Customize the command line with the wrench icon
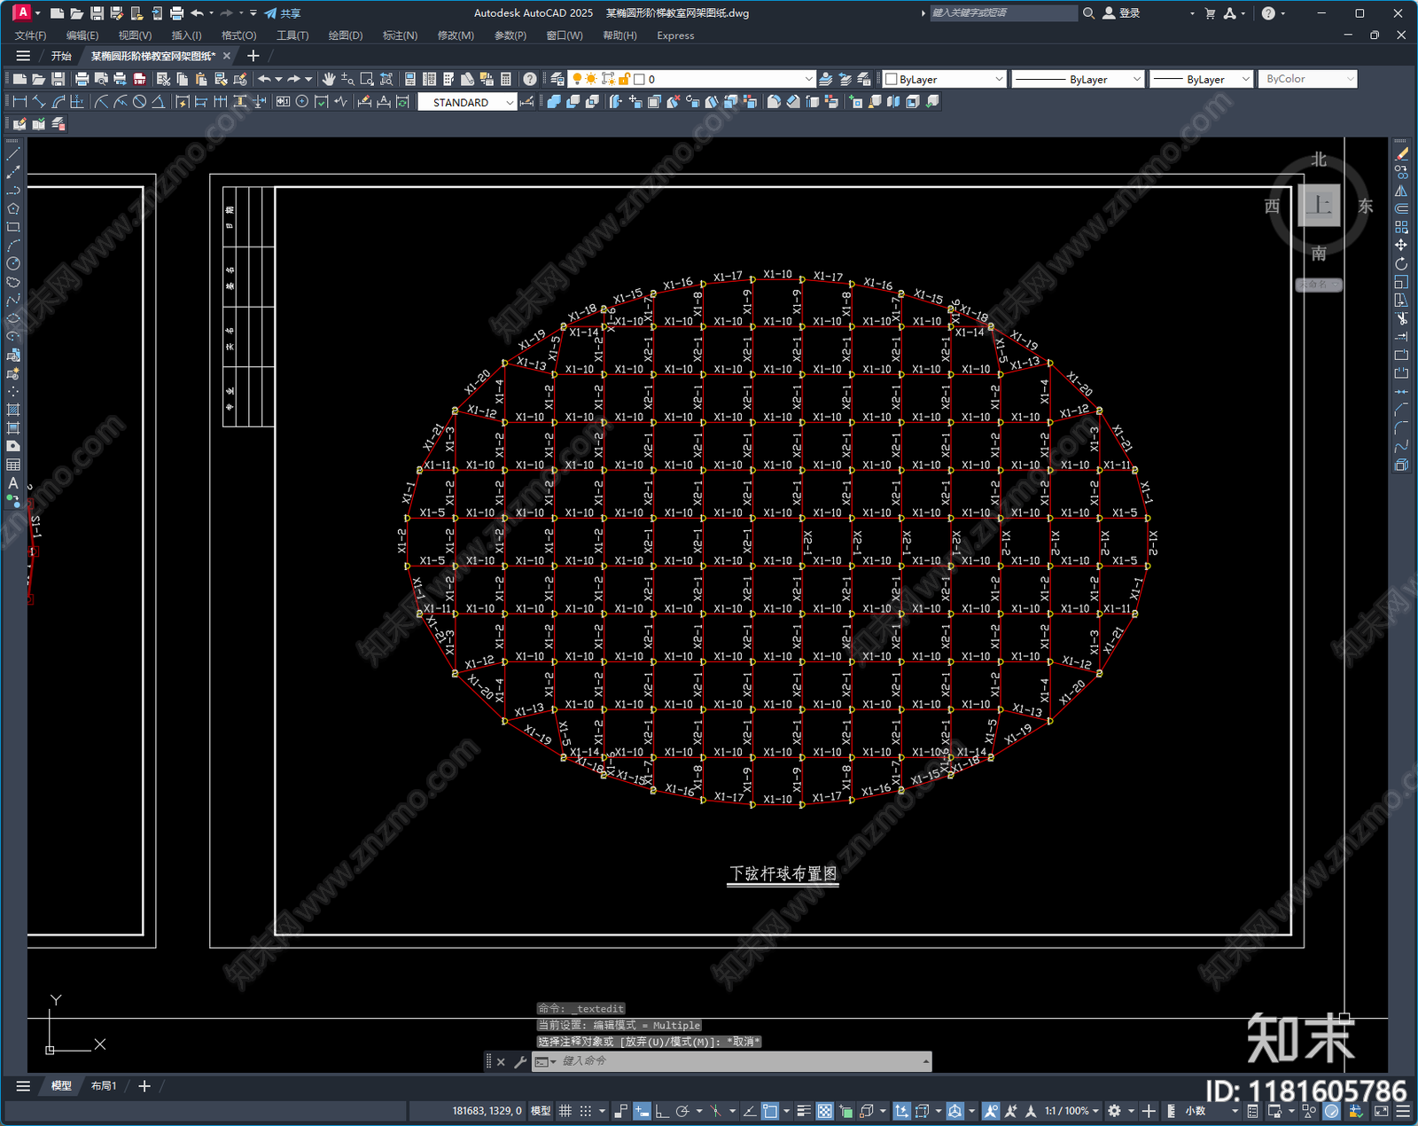The image size is (1418, 1126). point(520,1061)
